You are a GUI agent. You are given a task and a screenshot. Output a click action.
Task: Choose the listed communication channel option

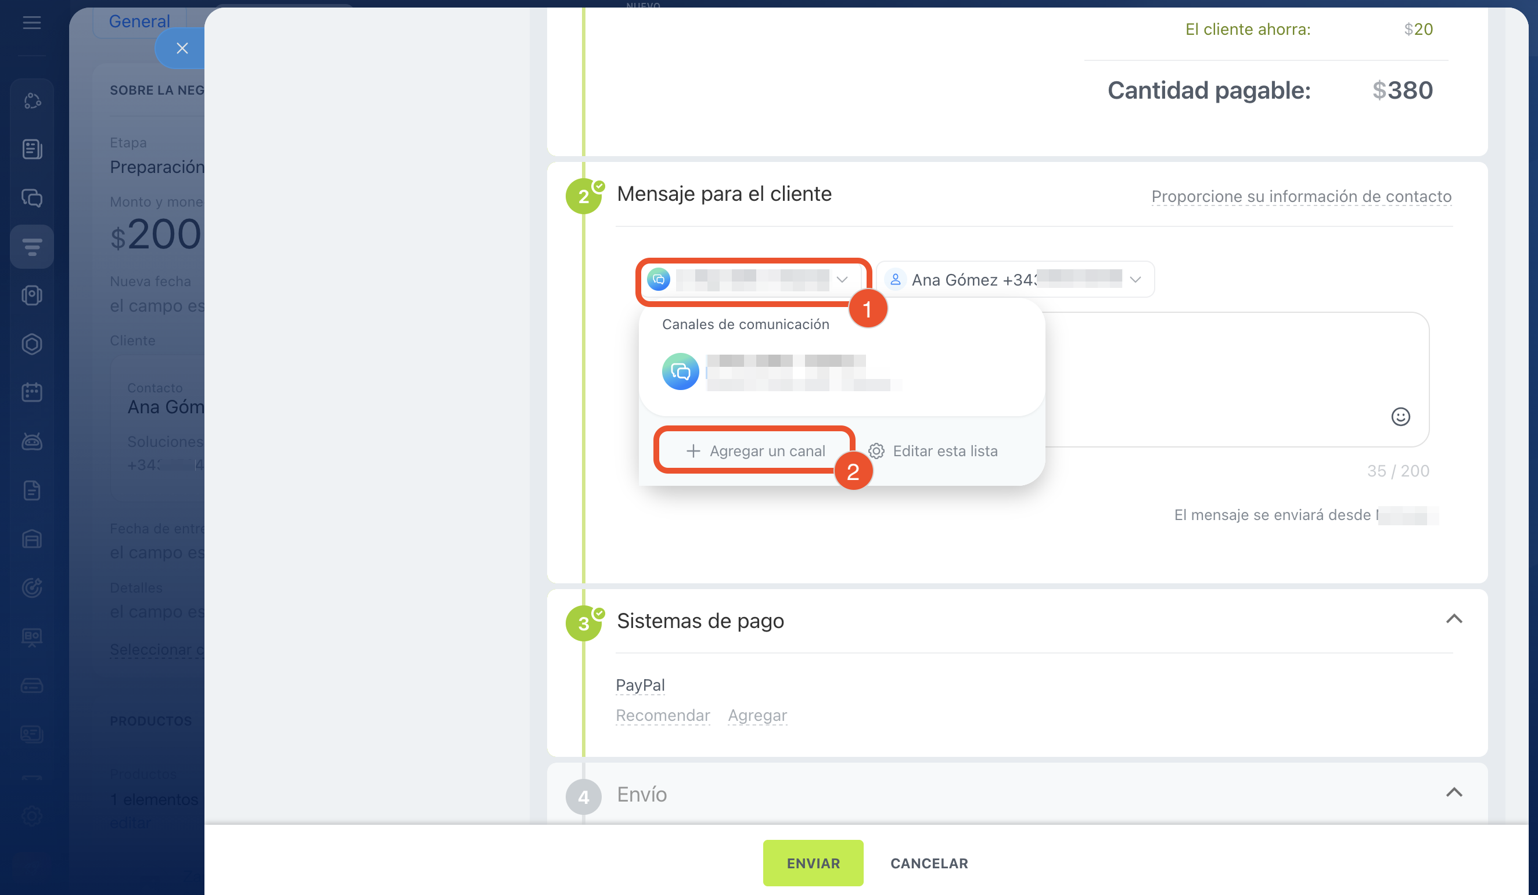coord(781,372)
